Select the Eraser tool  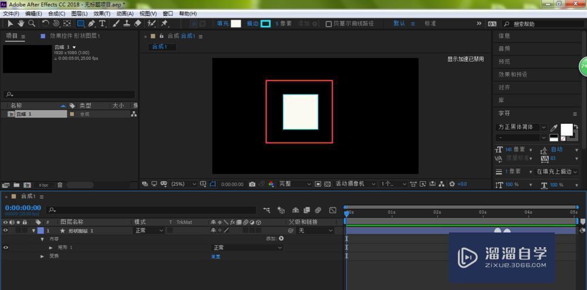click(x=137, y=23)
